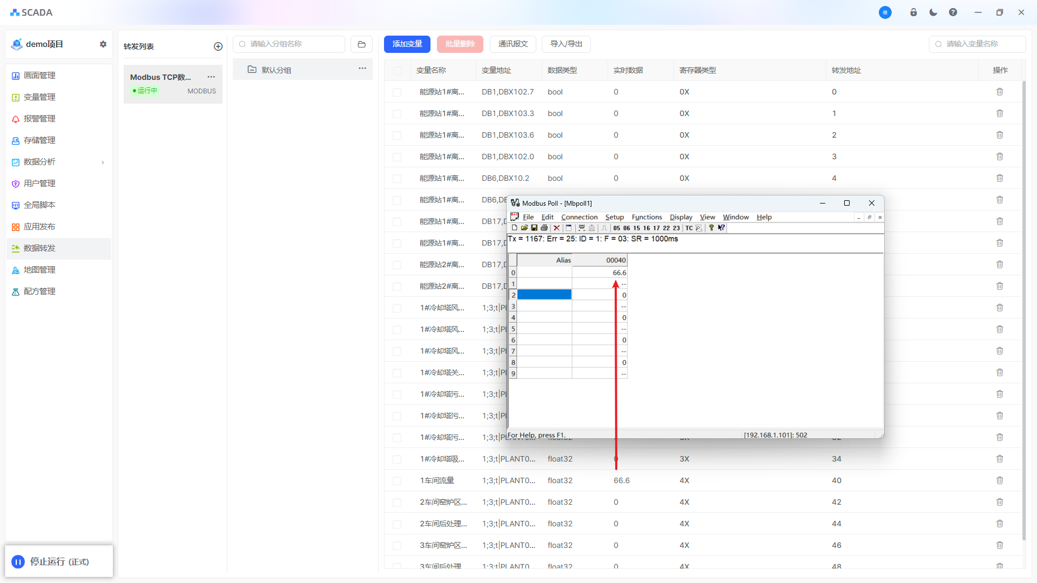Delete the row with forwarding address 40
The image size is (1037, 583).
pyautogui.click(x=999, y=480)
